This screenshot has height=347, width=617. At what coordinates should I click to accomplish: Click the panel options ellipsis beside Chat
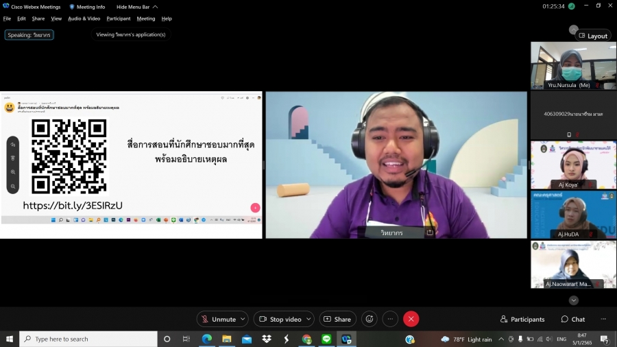pyautogui.click(x=603, y=319)
